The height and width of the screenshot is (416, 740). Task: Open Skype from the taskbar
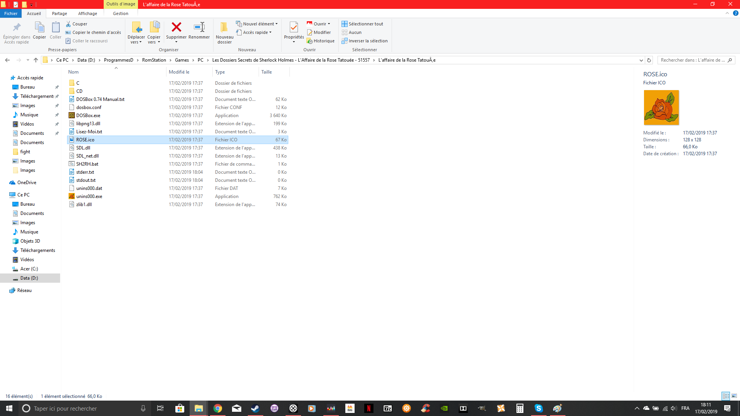(539, 408)
